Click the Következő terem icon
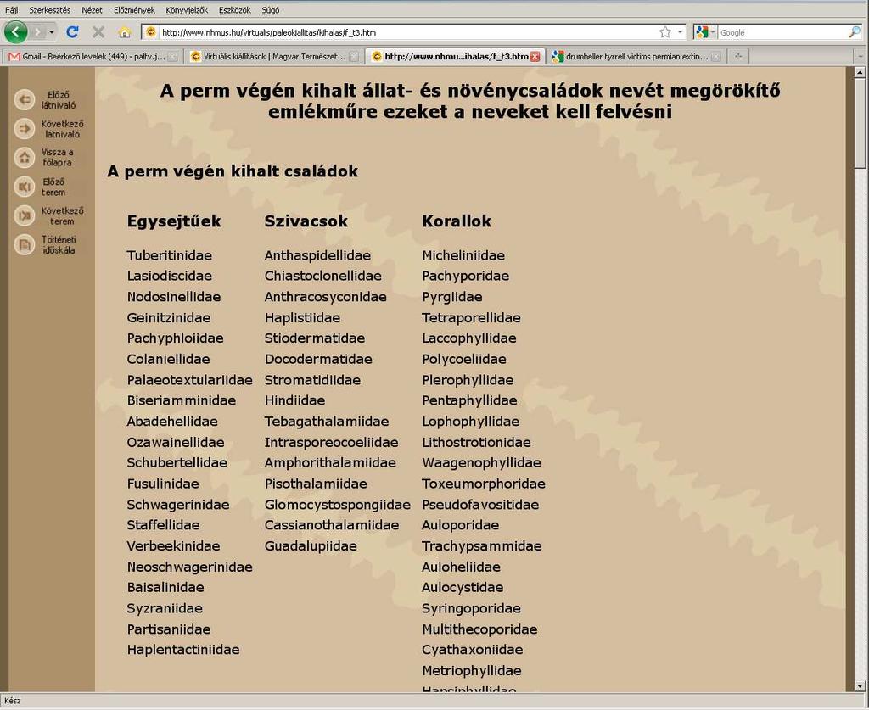The width and height of the screenshot is (869, 710). [x=24, y=215]
